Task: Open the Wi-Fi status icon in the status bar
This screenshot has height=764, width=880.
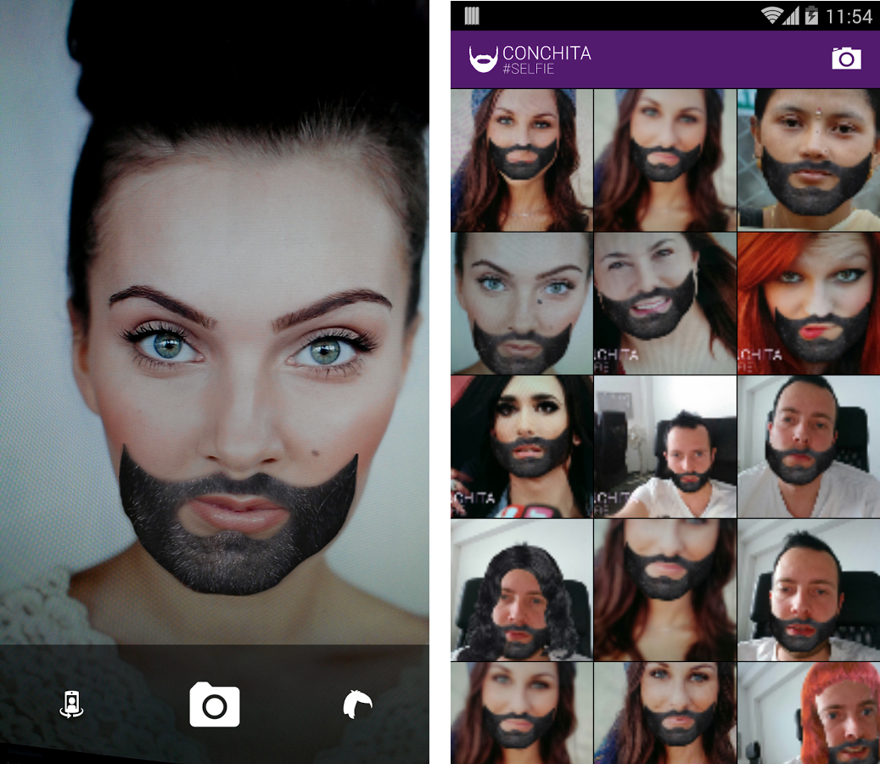Action: [771, 16]
